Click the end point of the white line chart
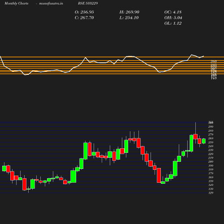This screenshot has width=224, height=224. click(x=204, y=56)
